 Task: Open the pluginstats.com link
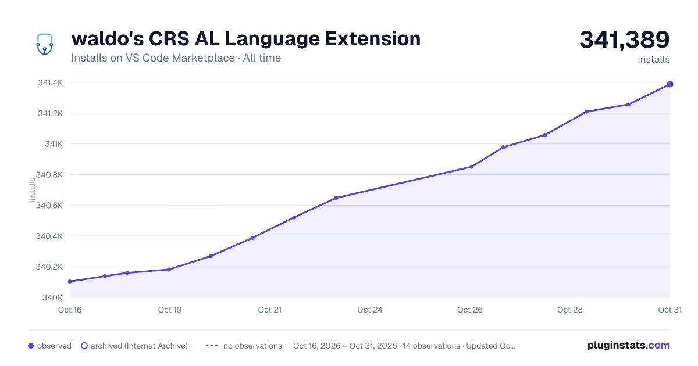pos(629,345)
